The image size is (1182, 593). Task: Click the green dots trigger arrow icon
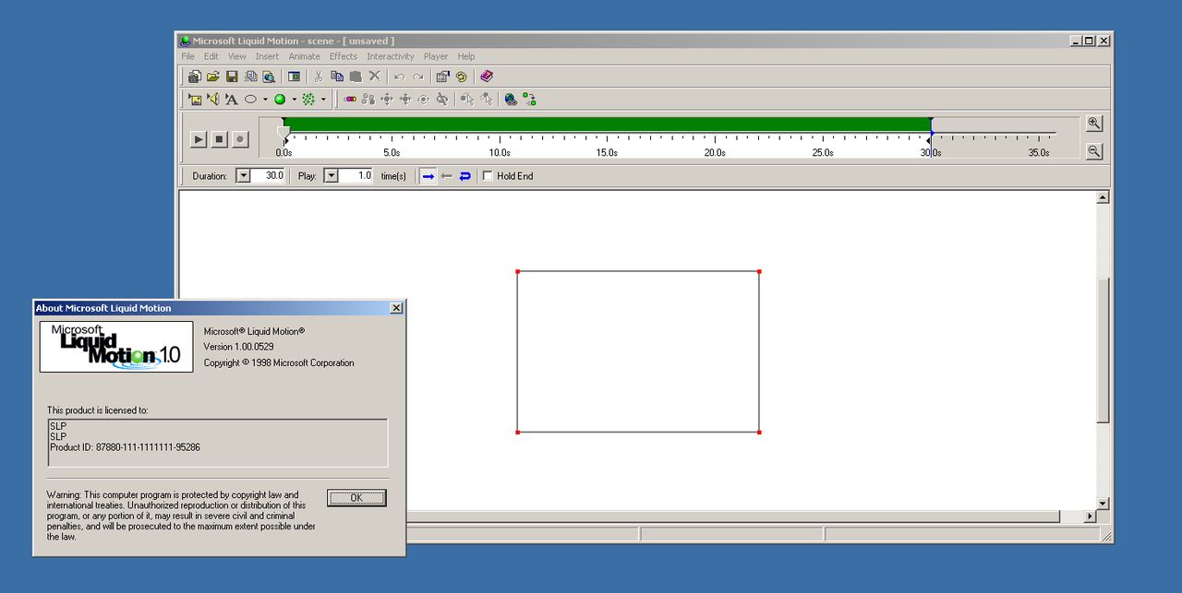[529, 100]
